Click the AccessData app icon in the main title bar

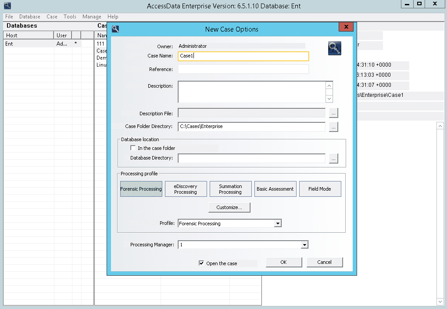7,5
